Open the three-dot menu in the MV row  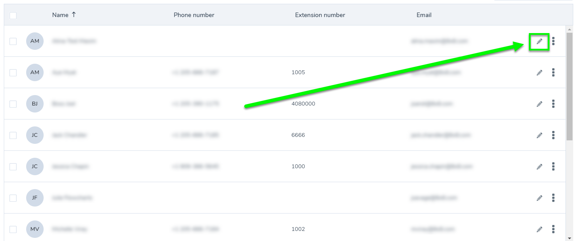[x=553, y=229]
